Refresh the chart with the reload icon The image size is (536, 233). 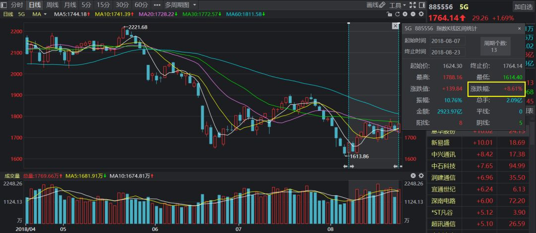pyautogui.click(x=397, y=14)
